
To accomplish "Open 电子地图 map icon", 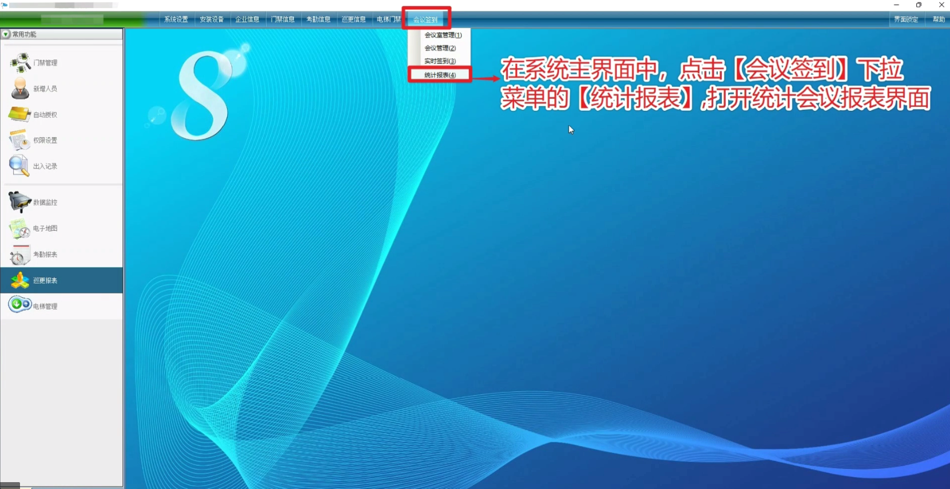I will click(x=19, y=229).
